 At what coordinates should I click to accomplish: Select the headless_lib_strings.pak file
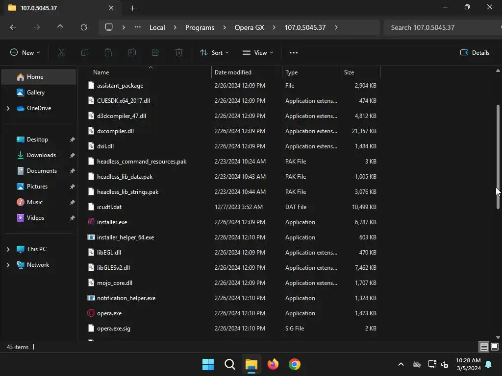[232, 192]
